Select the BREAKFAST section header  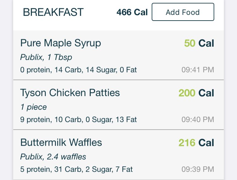click(x=53, y=12)
